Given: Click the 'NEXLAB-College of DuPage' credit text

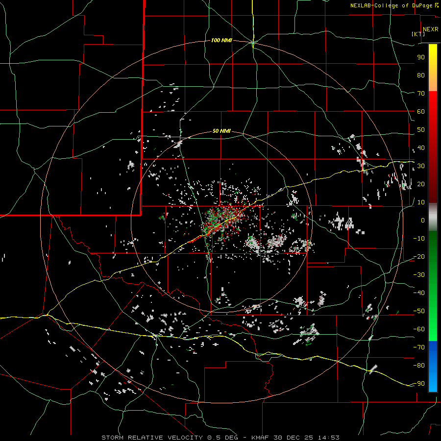Looking at the screenshot, I should tap(392, 5).
